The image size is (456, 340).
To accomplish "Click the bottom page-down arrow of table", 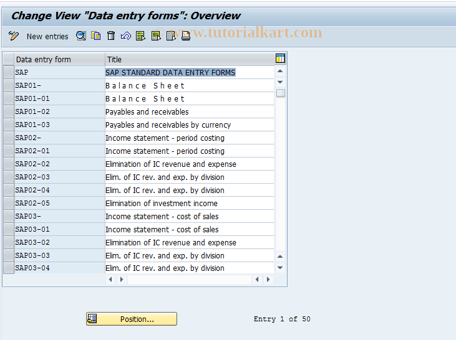I will coord(280,267).
